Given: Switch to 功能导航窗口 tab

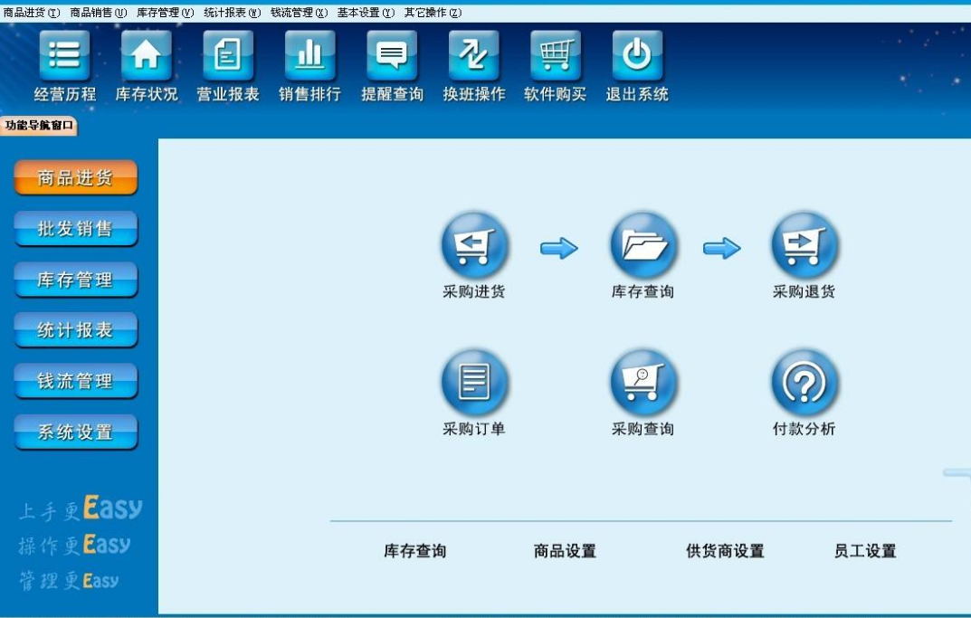Looking at the screenshot, I should 39,126.
